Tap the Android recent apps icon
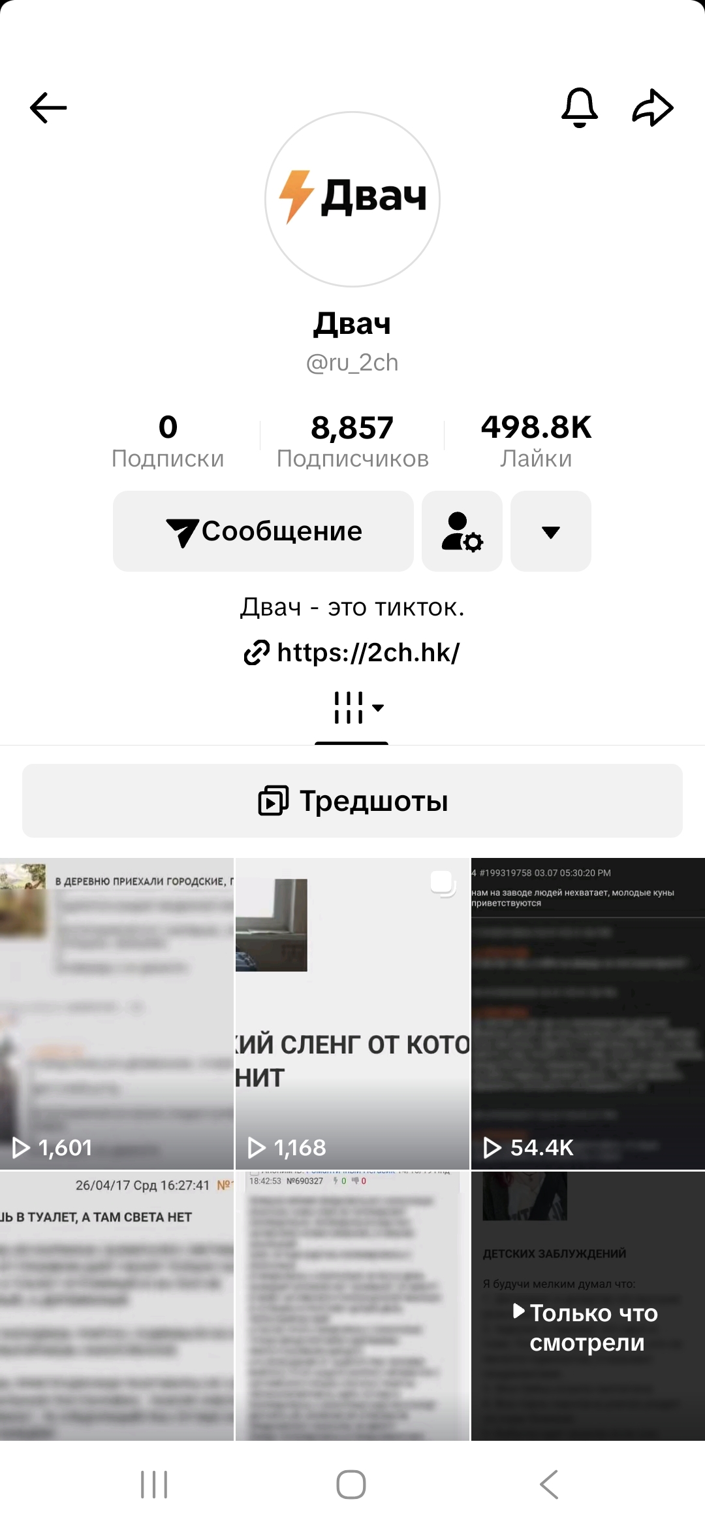Image resolution: width=705 pixels, height=1529 pixels. coord(154,1485)
